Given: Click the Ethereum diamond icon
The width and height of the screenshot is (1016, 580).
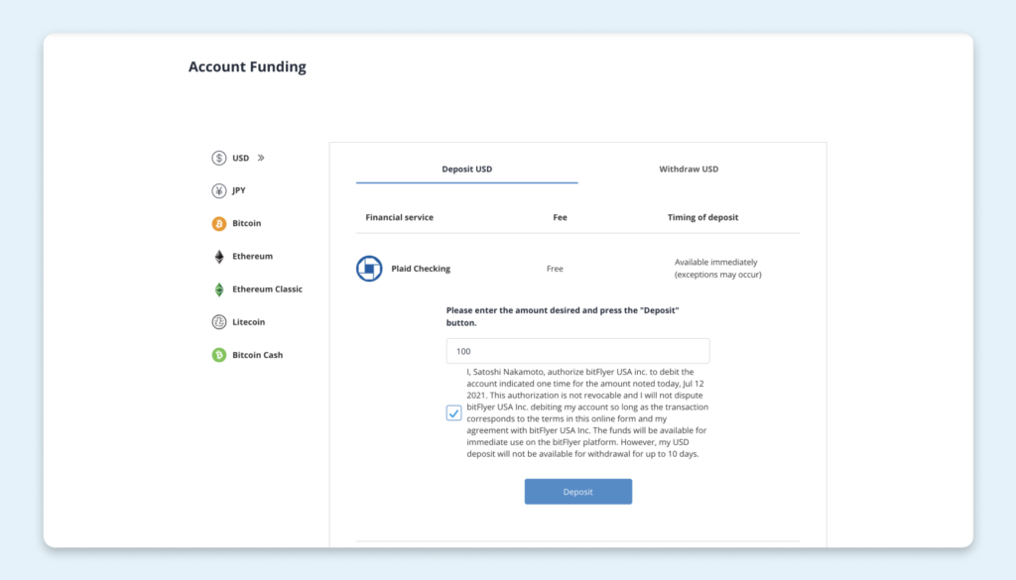Looking at the screenshot, I should point(219,257).
